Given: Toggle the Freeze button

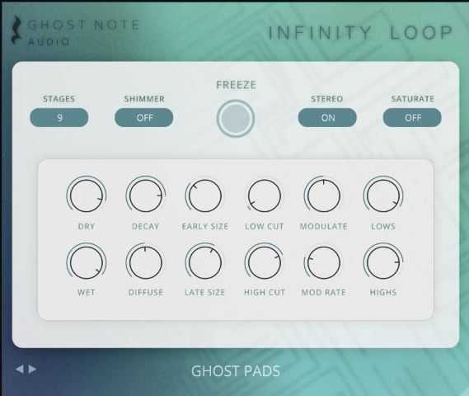Looking at the screenshot, I should coord(236,119).
